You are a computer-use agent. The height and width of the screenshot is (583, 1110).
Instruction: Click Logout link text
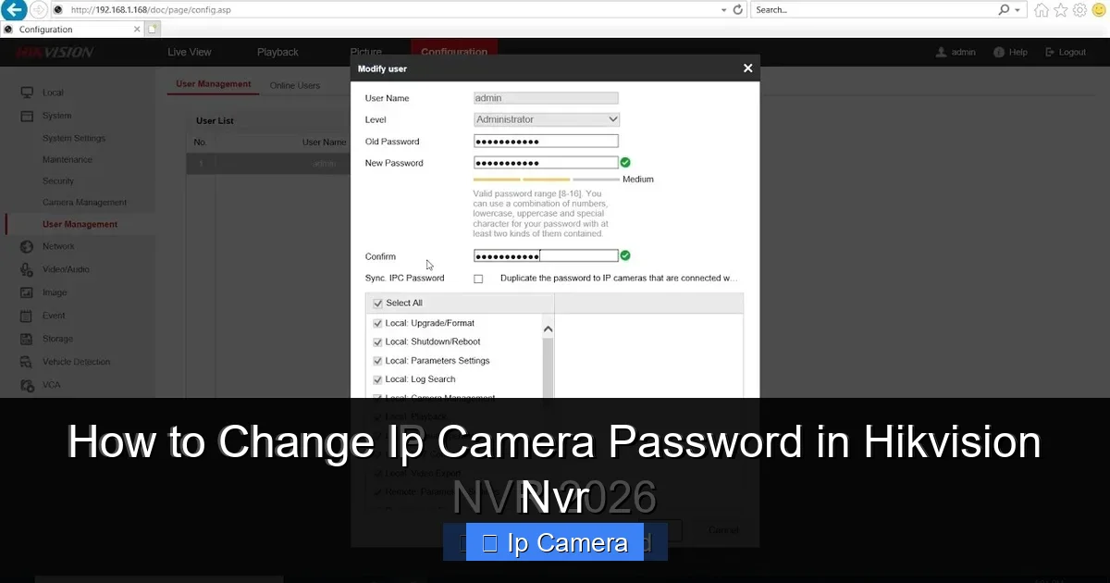tap(1073, 53)
